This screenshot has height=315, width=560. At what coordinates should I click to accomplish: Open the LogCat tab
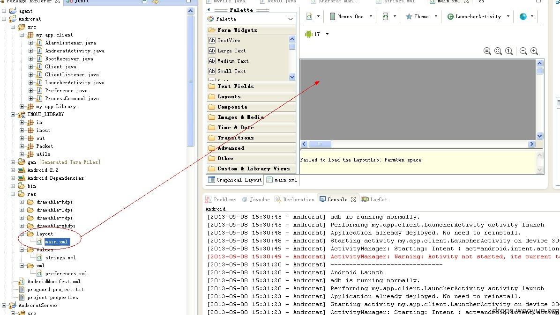click(x=378, y=199)
